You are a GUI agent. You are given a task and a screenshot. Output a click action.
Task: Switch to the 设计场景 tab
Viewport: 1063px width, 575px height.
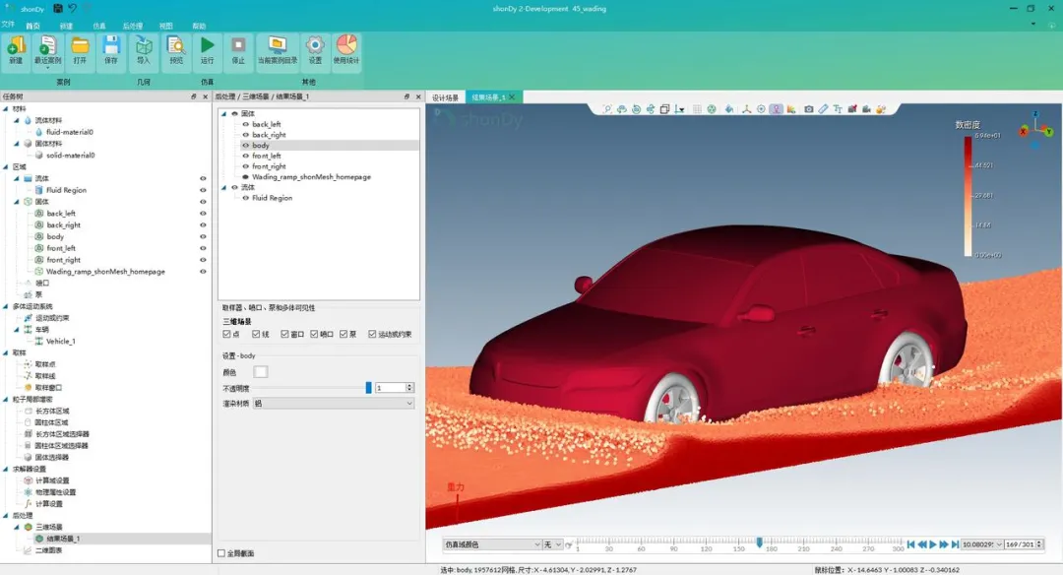tap(446, 97)
